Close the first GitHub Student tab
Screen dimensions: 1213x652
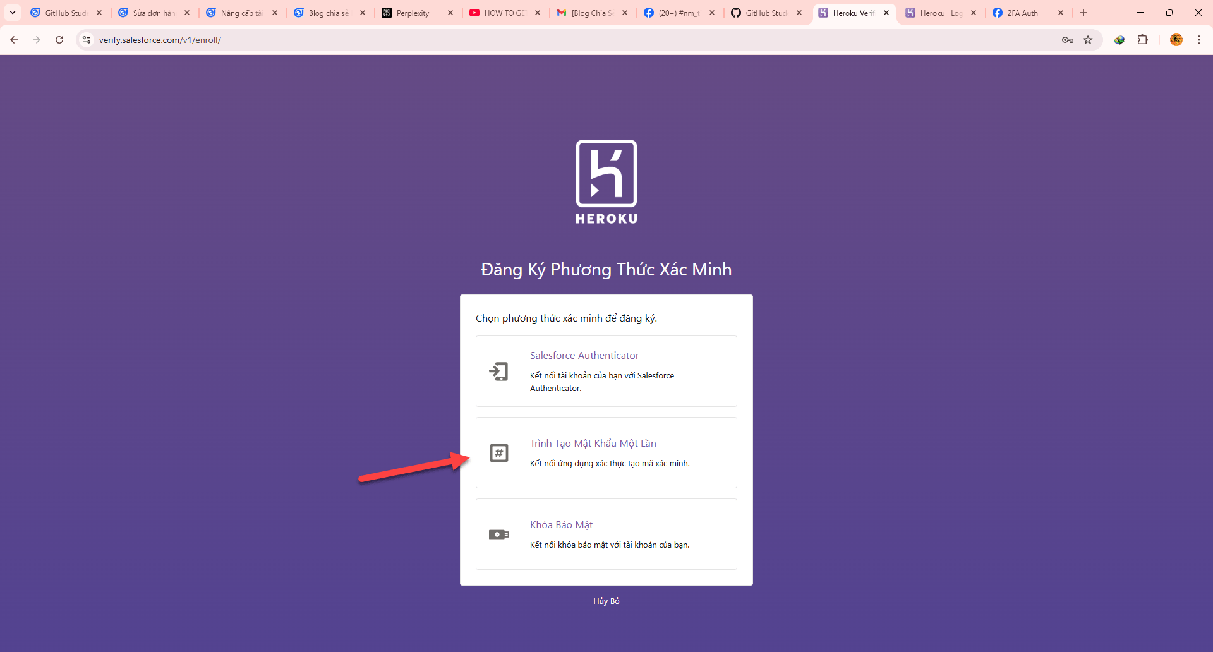coord(99,13)
